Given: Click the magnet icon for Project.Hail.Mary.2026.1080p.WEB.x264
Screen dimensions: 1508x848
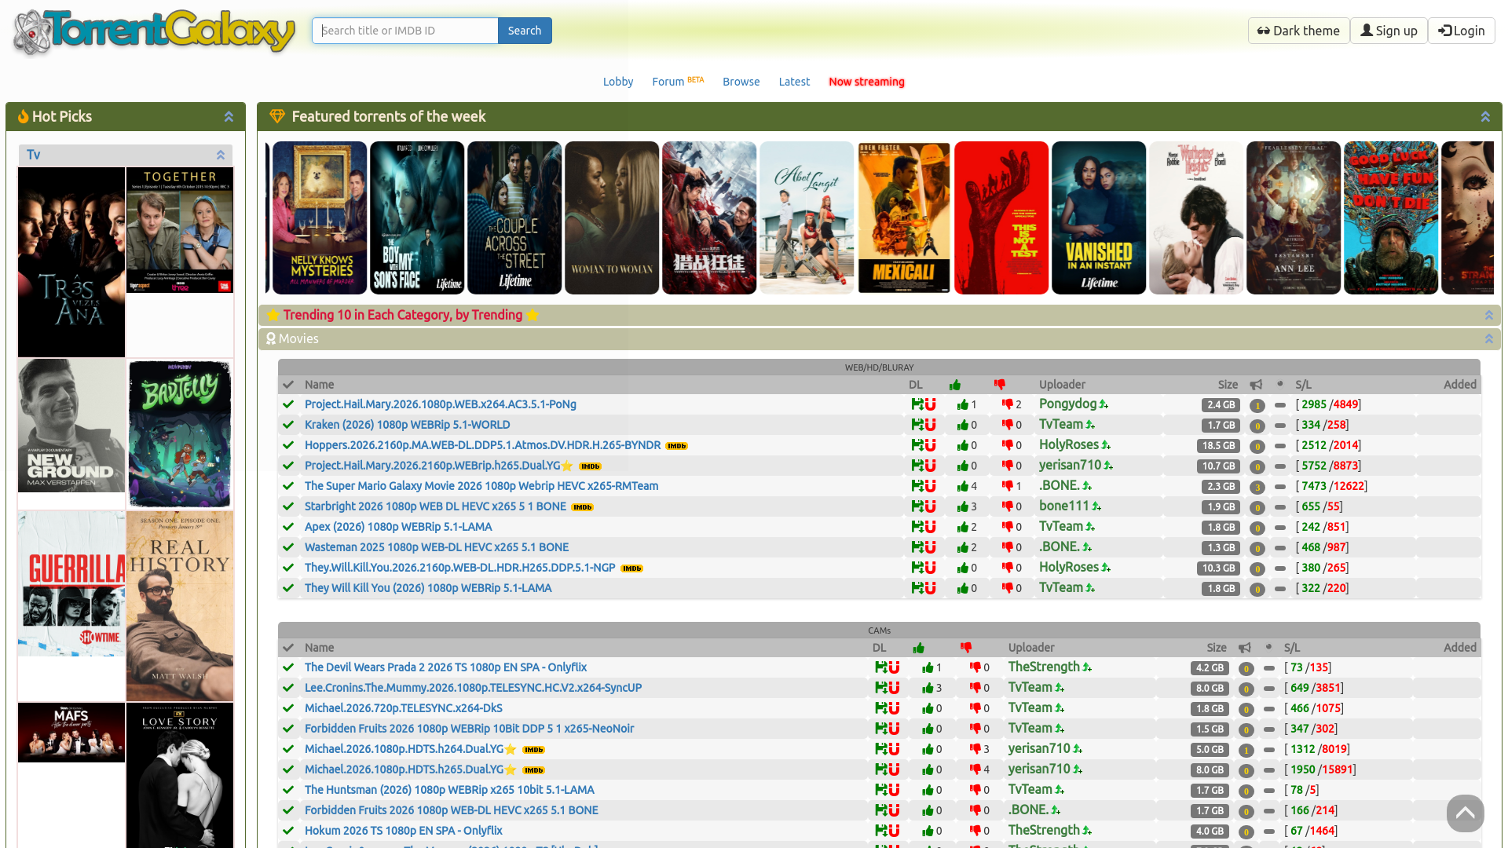Looking at the screenshot, I should [930, 404].
